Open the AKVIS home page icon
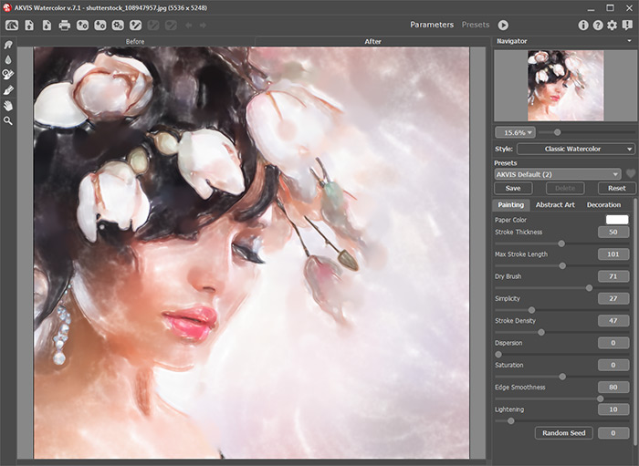Image resolution: width=639 pixels, height=466 pixels. click(x=12, y=26)
